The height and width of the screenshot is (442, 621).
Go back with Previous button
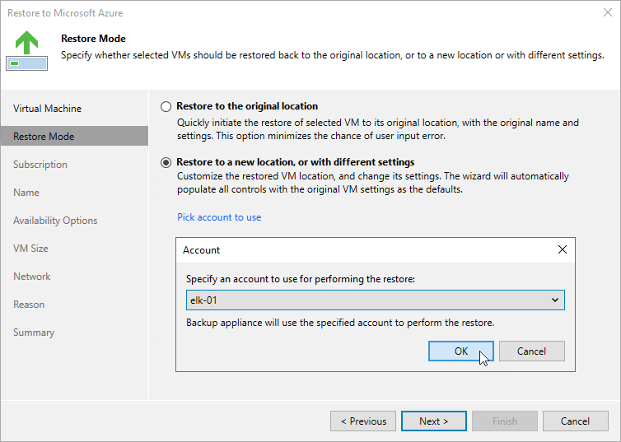click(363, 421)
